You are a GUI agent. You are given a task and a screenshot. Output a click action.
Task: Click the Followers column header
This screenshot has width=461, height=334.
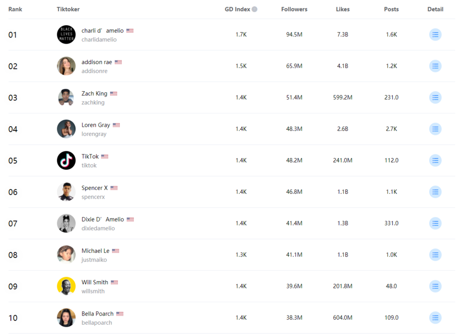coord(294,9)
